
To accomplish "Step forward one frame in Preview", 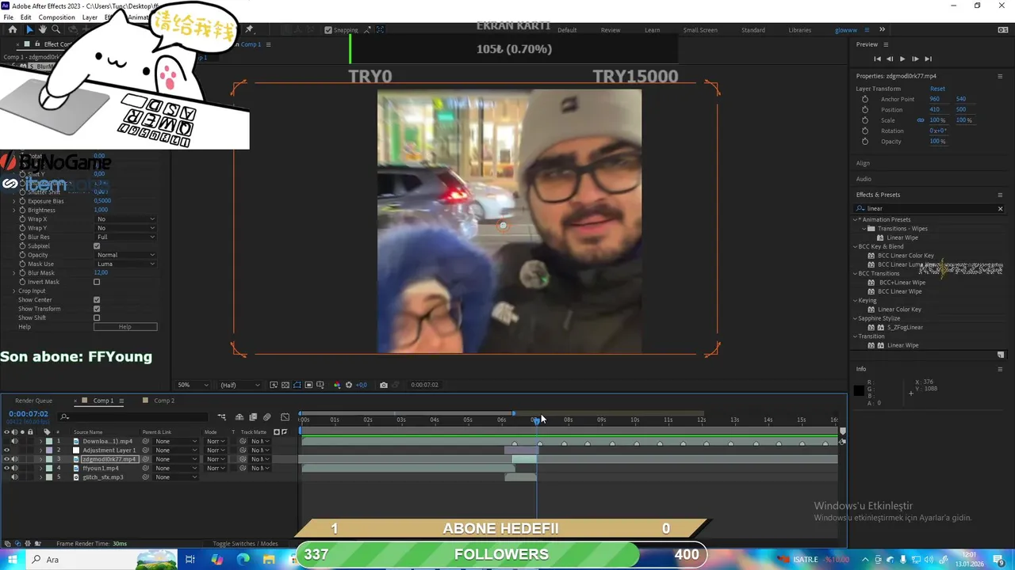I will [915, 59].
